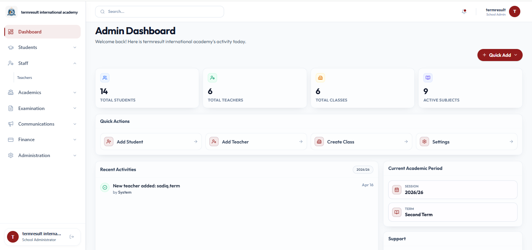
Task: Open the Total Students stat card
Action: coord(147,88)
